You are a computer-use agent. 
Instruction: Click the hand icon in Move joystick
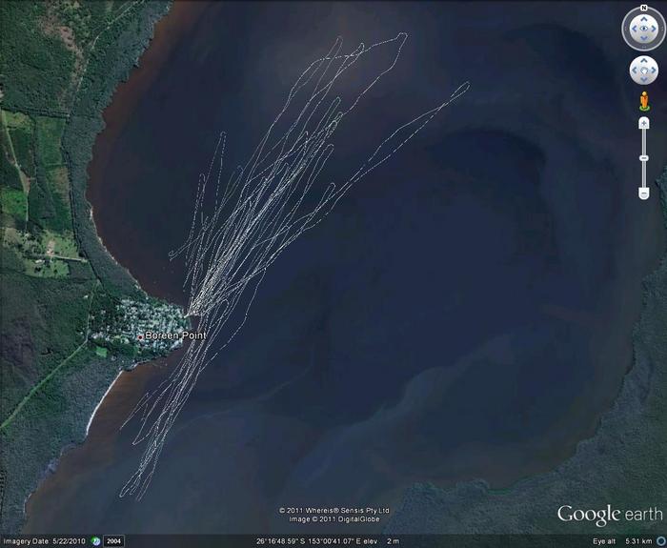[644, 71]
